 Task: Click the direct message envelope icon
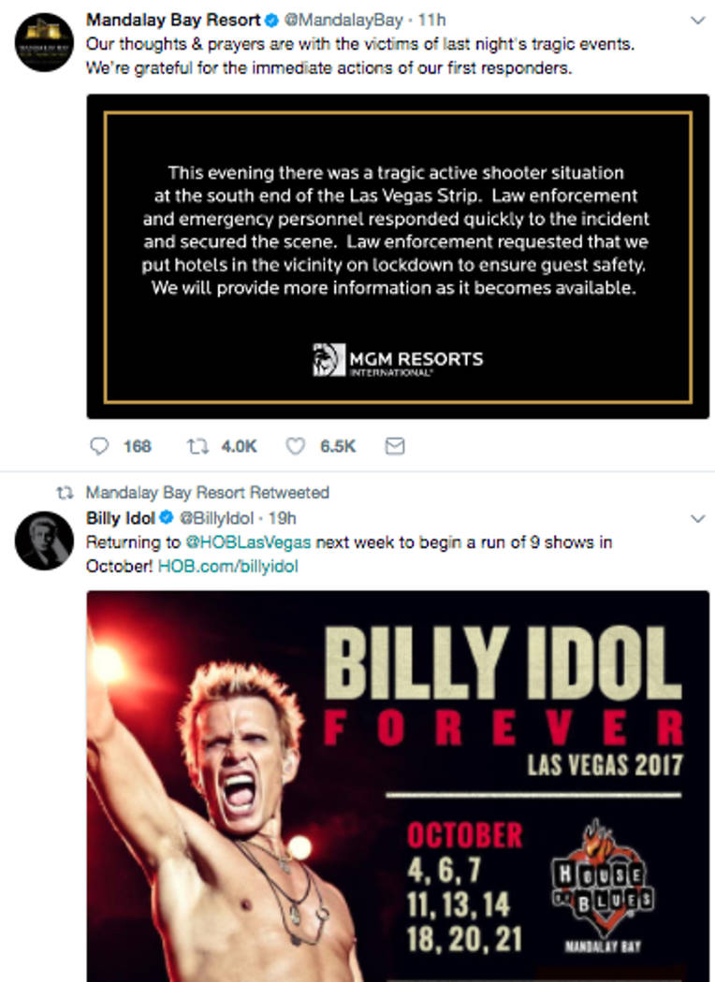[x=395, y=446]
